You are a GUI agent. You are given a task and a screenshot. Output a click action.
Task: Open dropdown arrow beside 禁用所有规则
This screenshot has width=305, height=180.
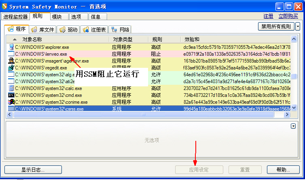point(298,26)
